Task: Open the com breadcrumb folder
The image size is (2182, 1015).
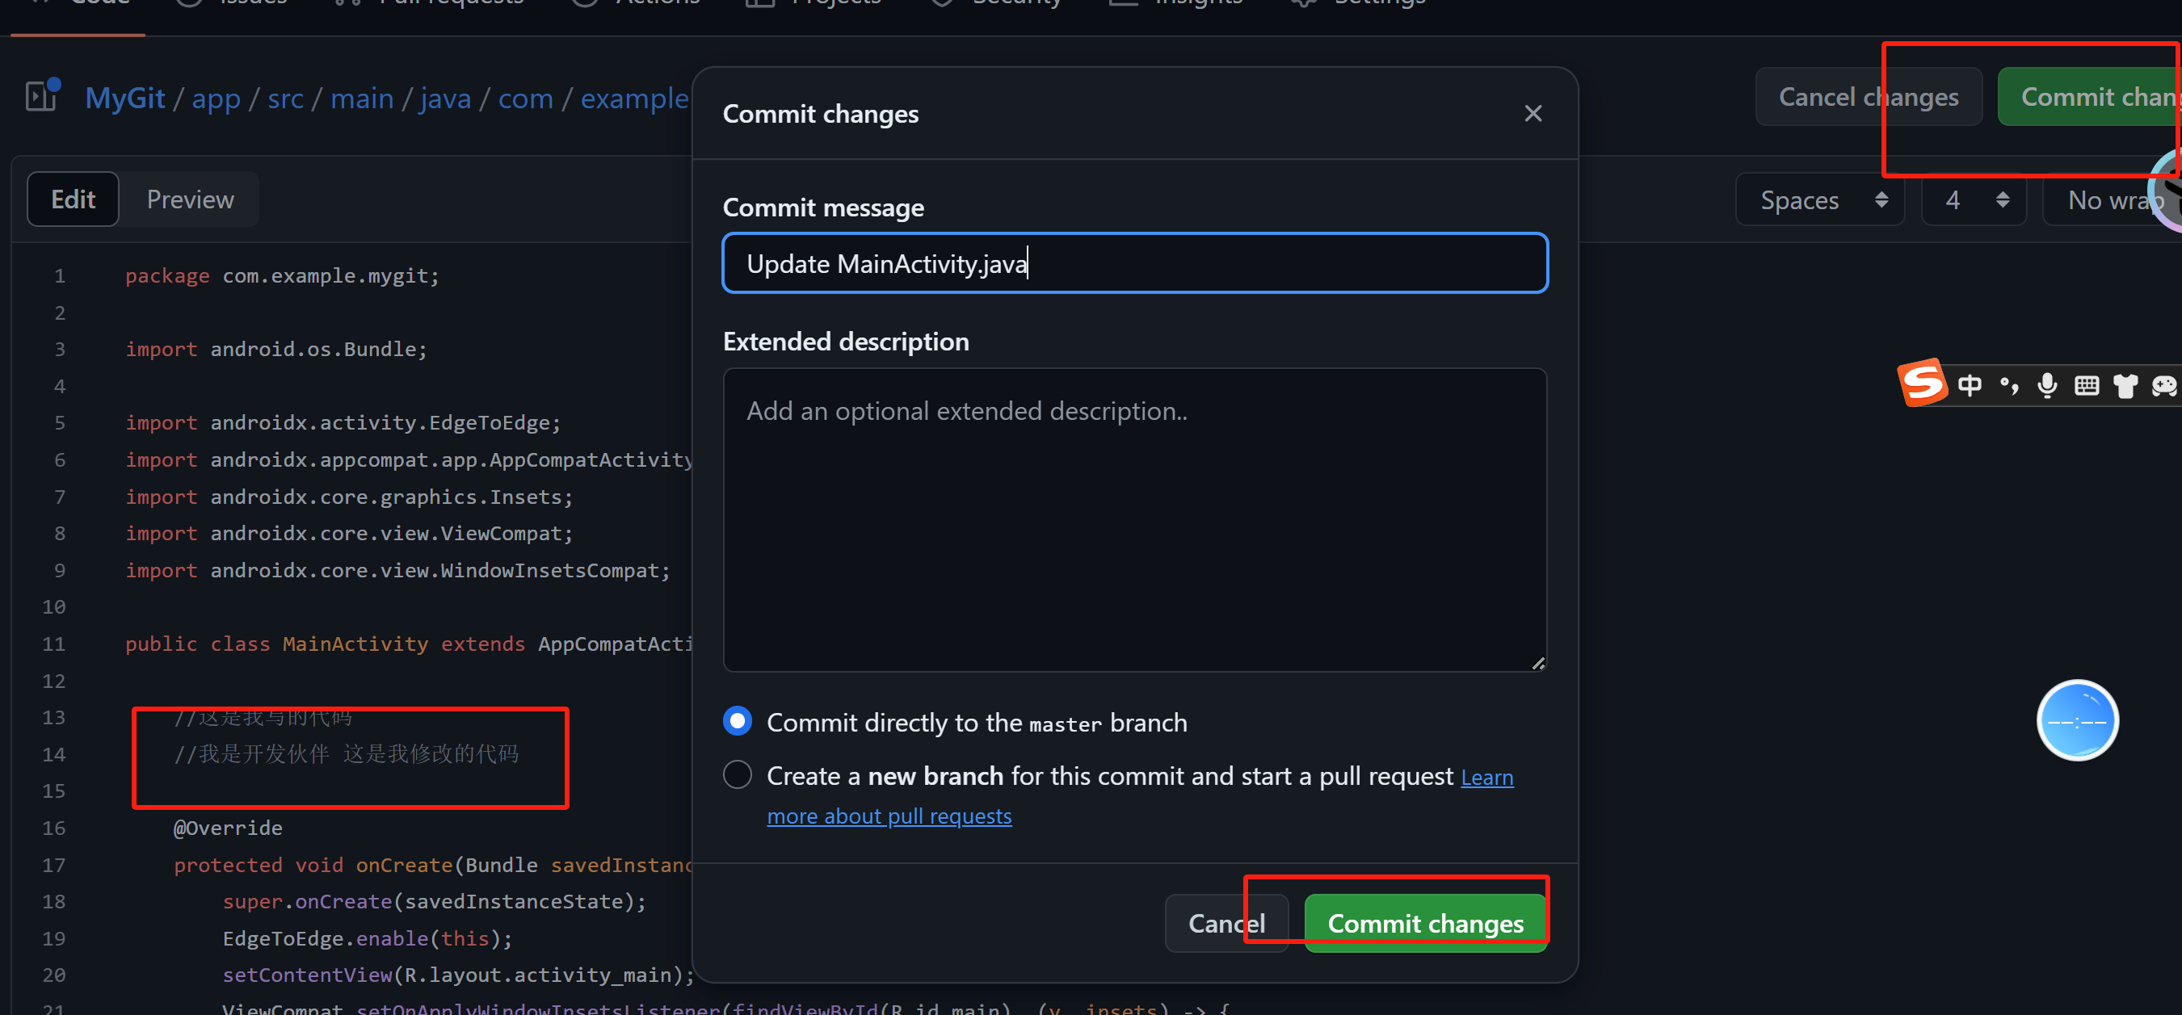Action: pos(525,99)
